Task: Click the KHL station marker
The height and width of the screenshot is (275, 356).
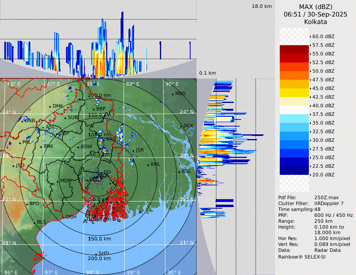Action: pyautogui.click(x=148, y=165)
